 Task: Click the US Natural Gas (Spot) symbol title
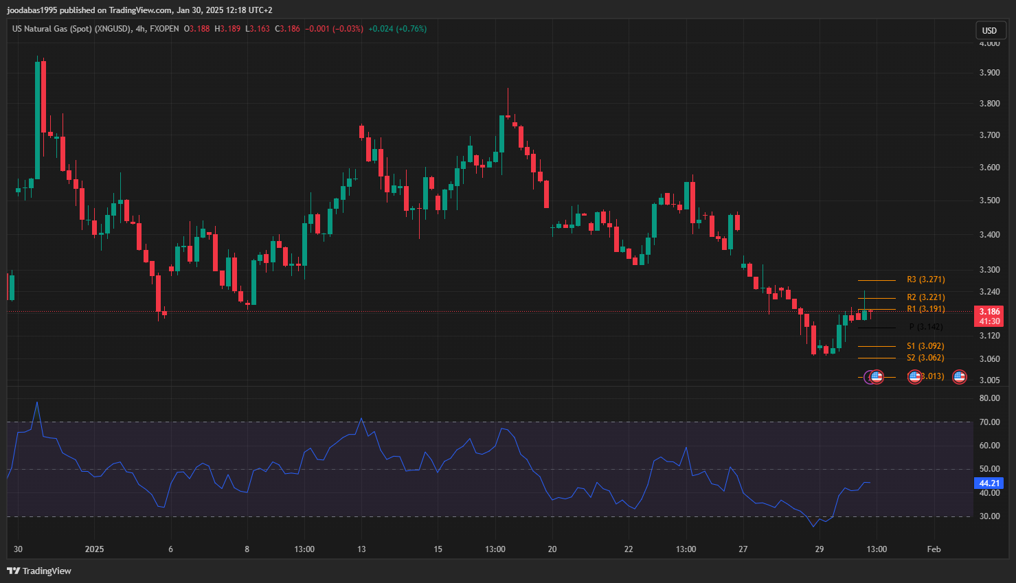point(71,29)
